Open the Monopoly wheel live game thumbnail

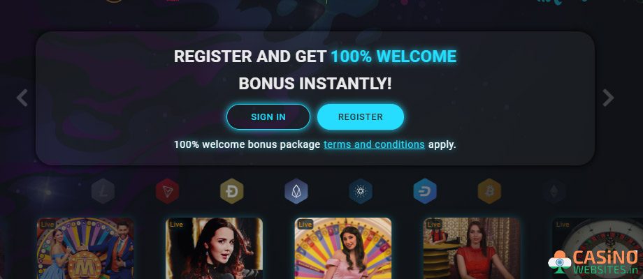[x=85, y=248]
